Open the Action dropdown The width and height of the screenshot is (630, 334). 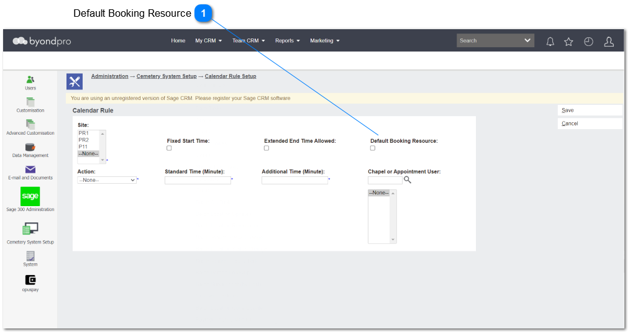click(107, 180)
